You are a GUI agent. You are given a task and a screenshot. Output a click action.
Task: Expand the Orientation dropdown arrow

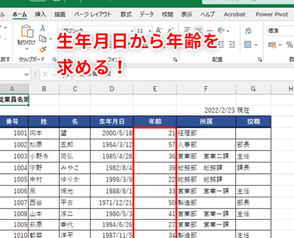pos(228,31)
